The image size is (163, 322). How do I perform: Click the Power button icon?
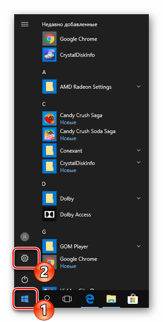click(x=25, y=280)
